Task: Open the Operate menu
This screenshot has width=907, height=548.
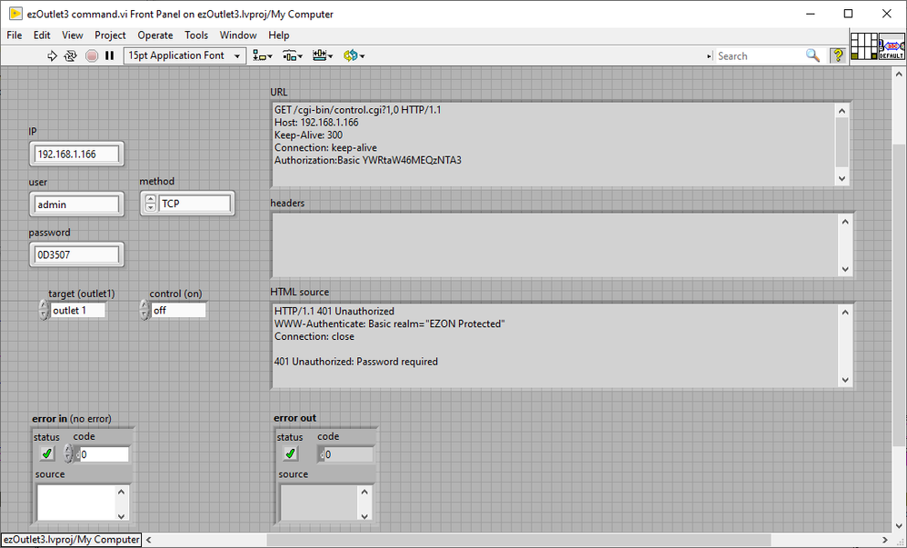Action: click(x=154, y=35)
